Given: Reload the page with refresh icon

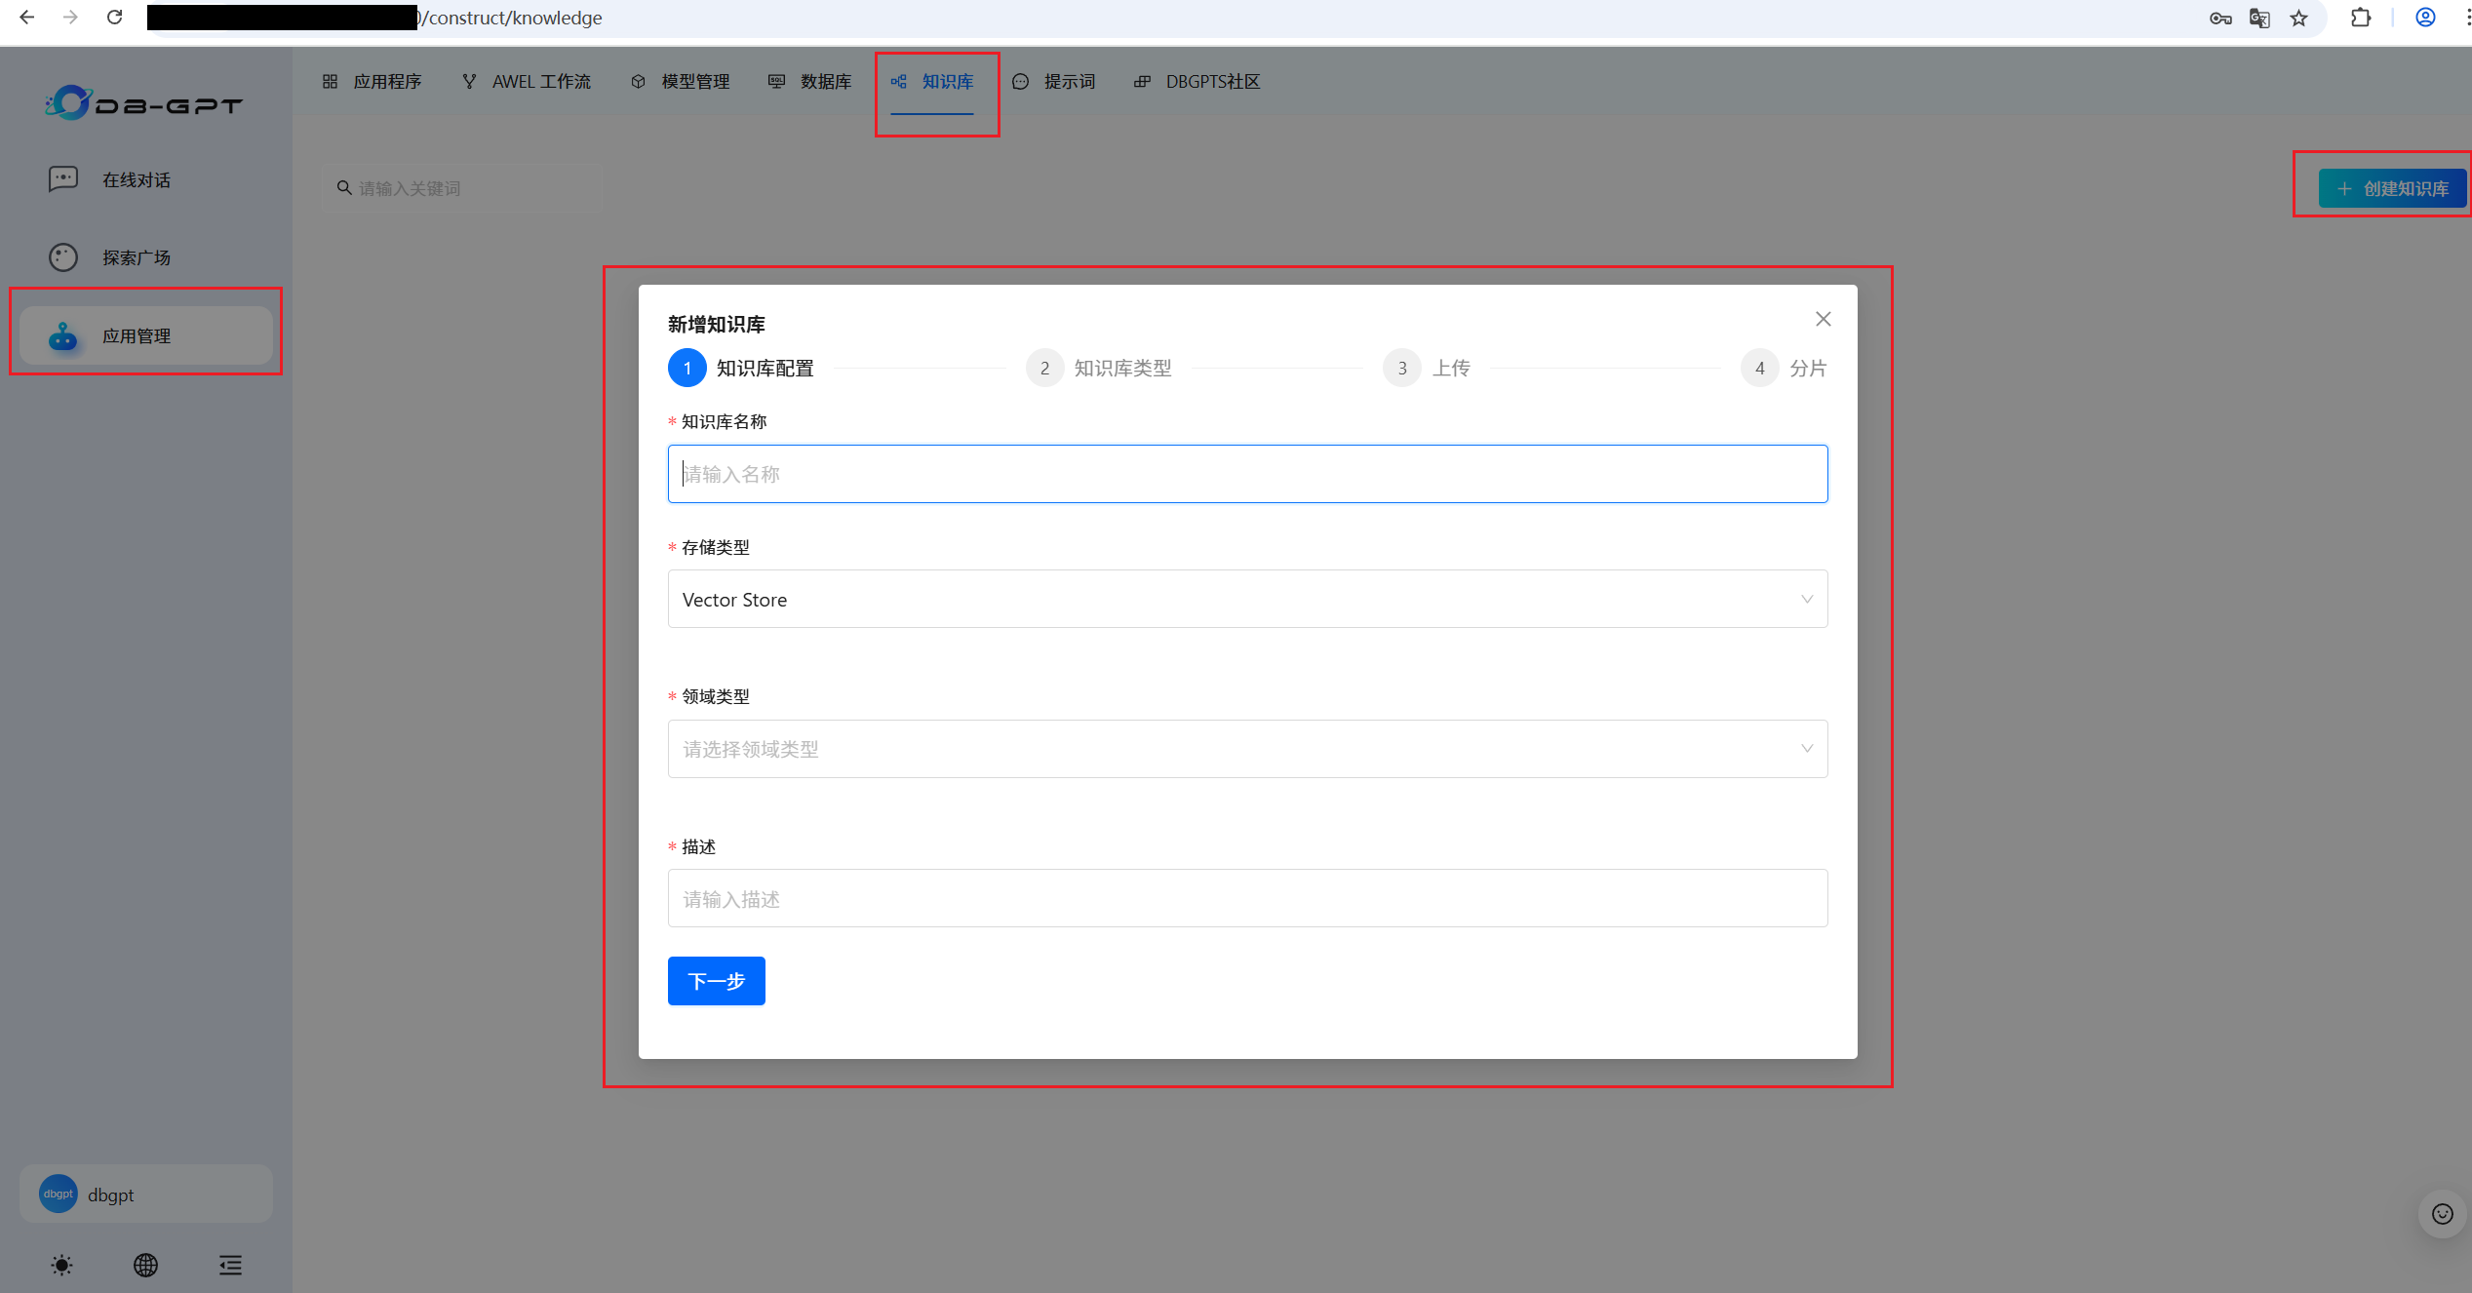Looking at the screenshot, I should [114, 18].
